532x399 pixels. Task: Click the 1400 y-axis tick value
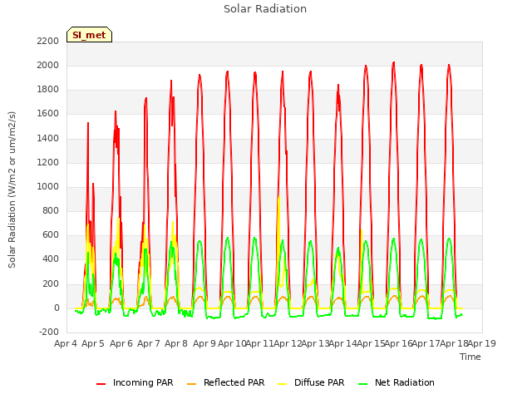pyautogui.click(x=48, y=138)
